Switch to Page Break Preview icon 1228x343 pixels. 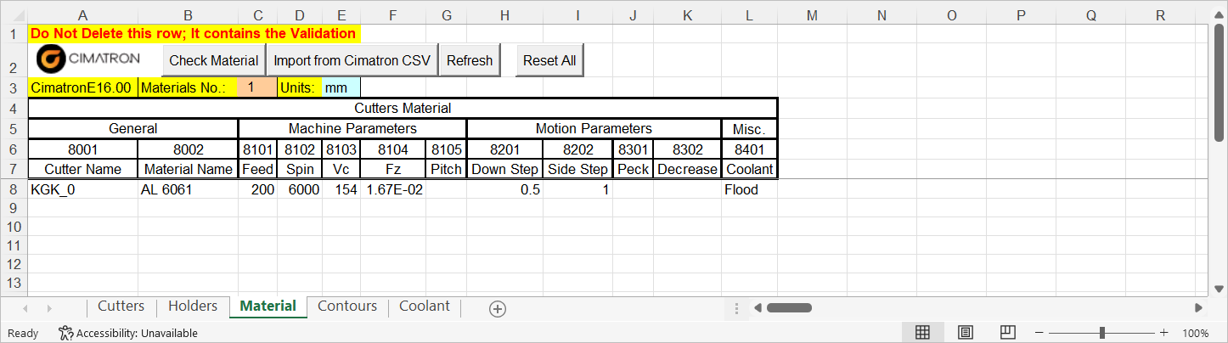(1008, 333)
